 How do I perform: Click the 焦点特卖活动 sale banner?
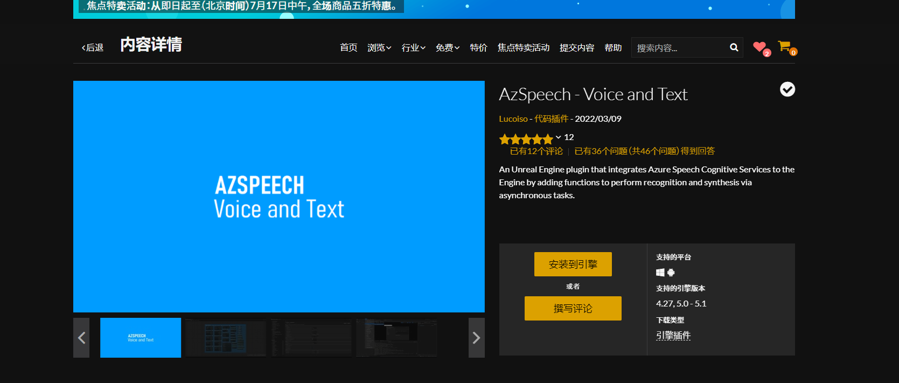pyautogui.click(x=434, y=9)
